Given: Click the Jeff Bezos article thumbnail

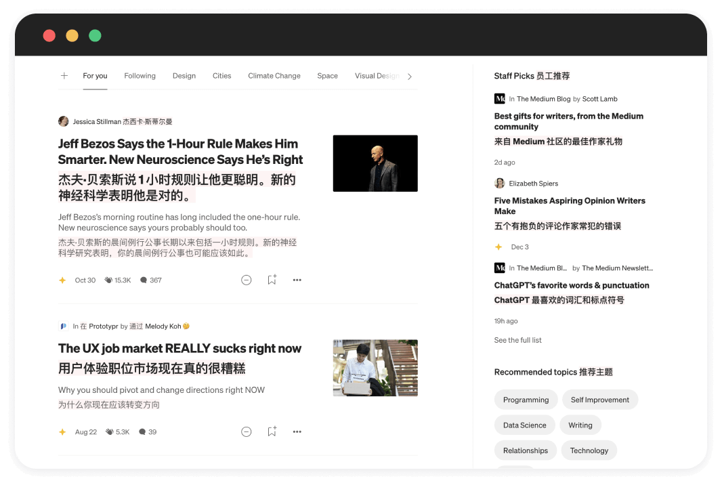Looking at the screenshot, I should (x=375, y=163).
